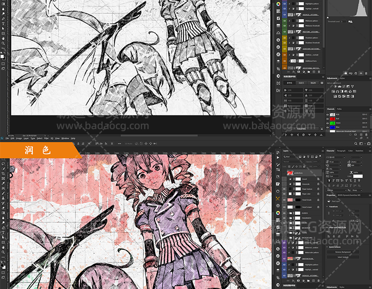372x289 pixels.
Task: Open Kind filter dropdown in bottom Layers panel
Action: [291, 157]
